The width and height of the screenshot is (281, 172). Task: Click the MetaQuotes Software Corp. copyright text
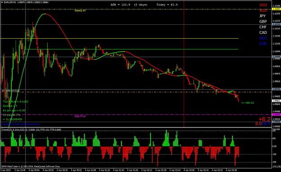tap(31, 166)
